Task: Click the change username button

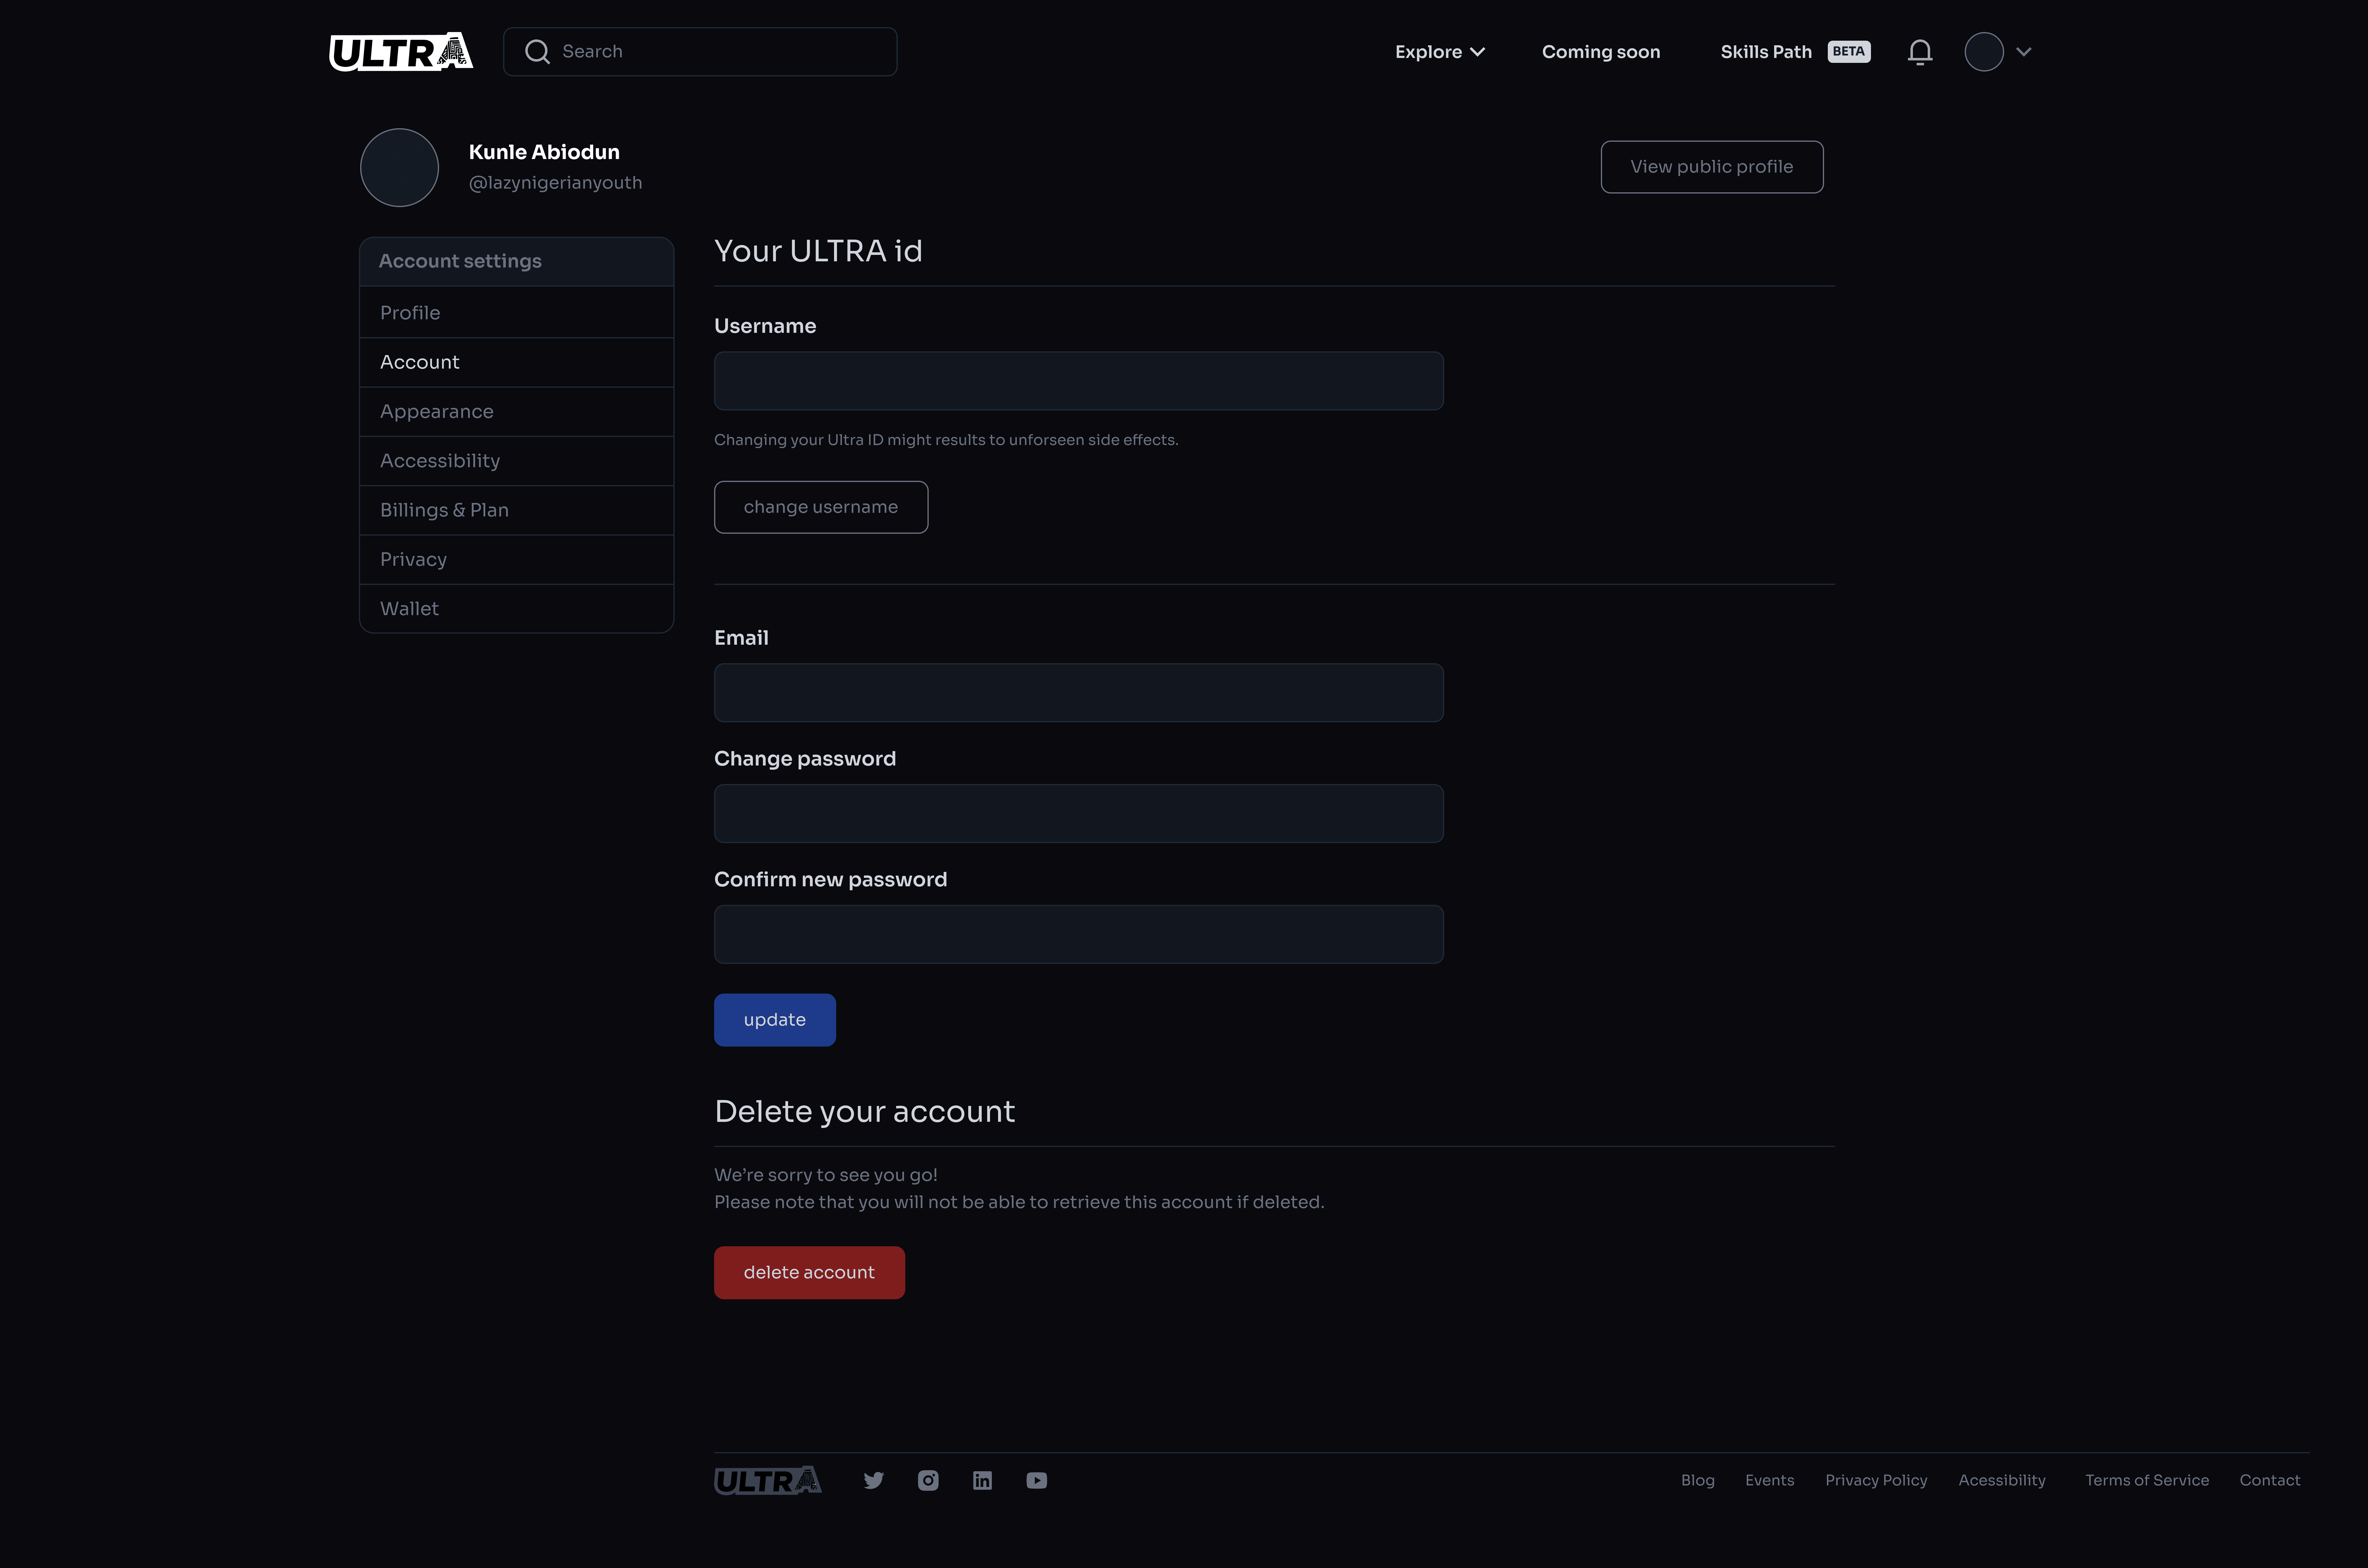Action: (820, 507)
